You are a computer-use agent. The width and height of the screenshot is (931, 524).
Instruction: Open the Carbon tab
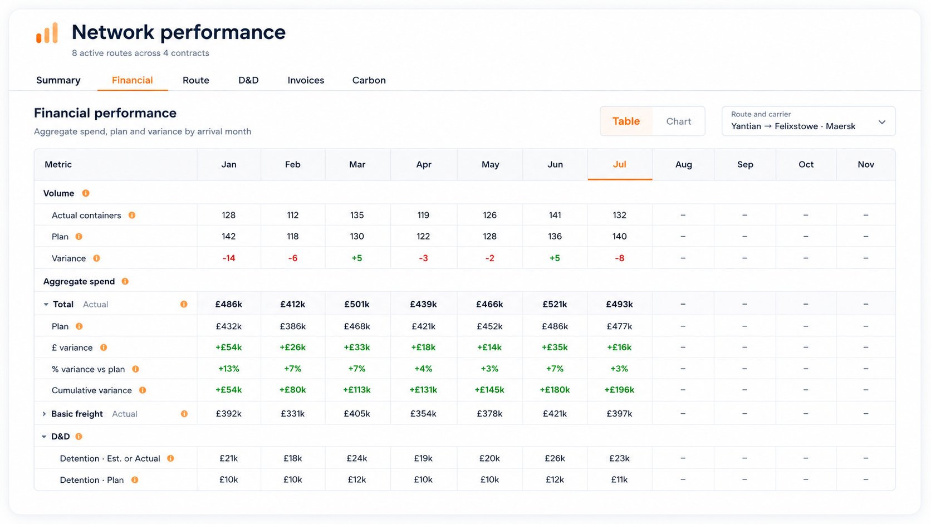369,80
